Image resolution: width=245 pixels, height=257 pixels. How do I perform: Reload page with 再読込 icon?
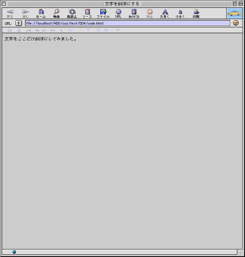coord(72,12)
